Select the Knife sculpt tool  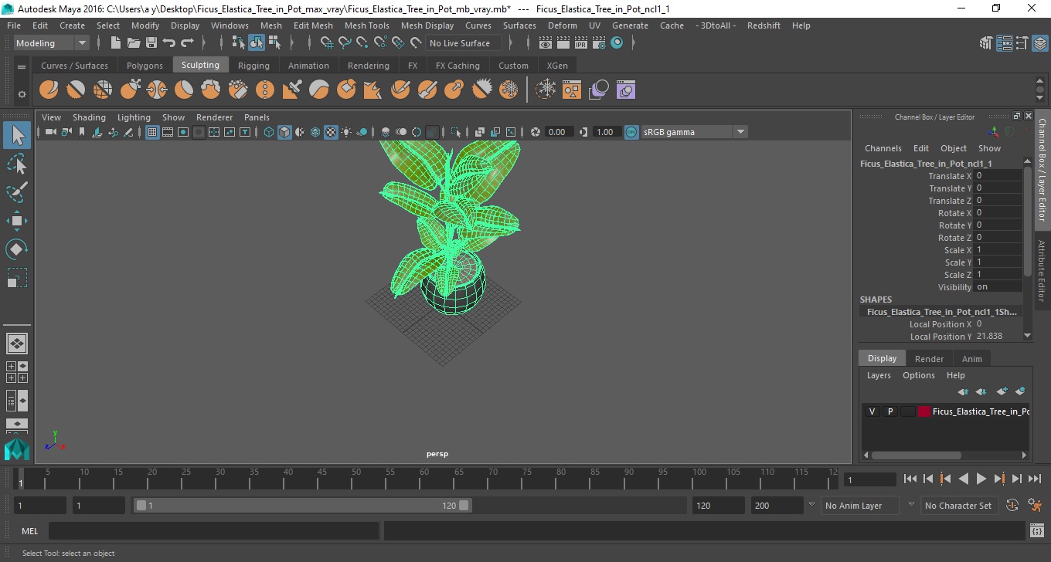[400, 90]
